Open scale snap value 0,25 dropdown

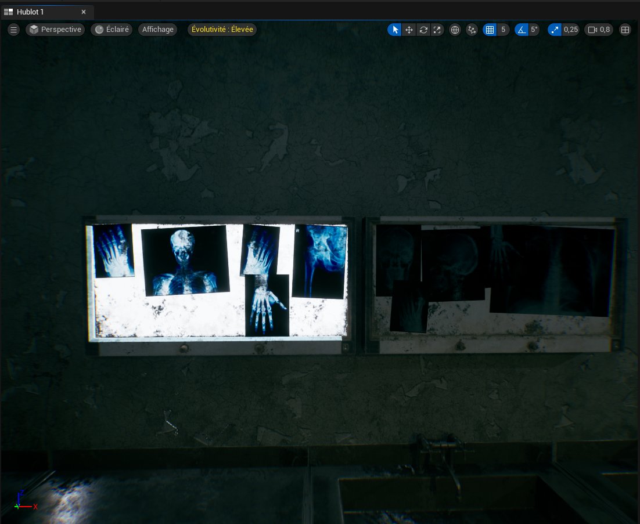pyautogui.click(x=571, y=30)
